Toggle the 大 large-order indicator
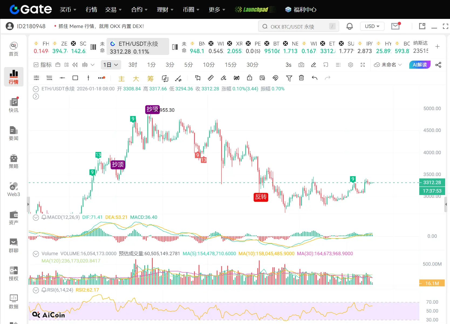 [136, 78]
